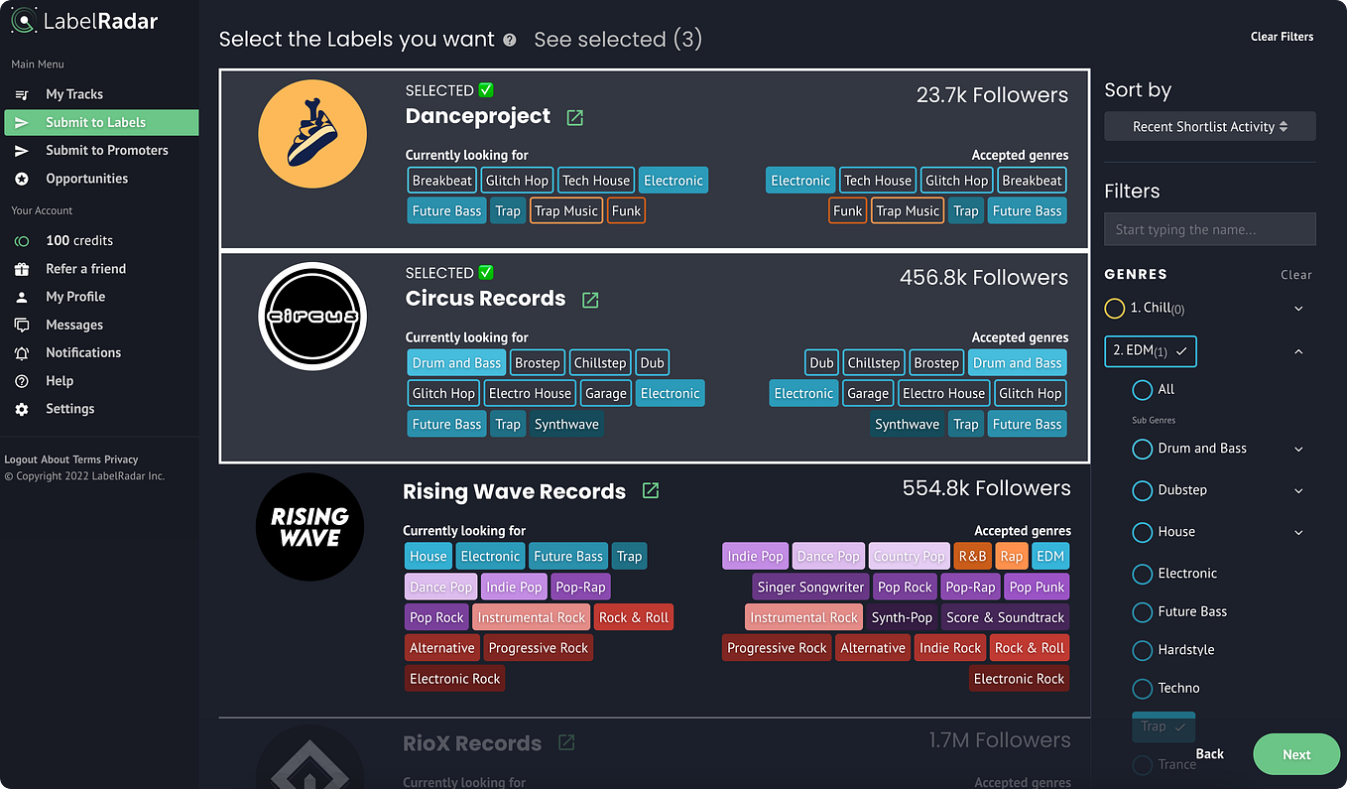Screen dimensions: 1347x789
Task: Click the Clear Filters link
Action: 1282,36
